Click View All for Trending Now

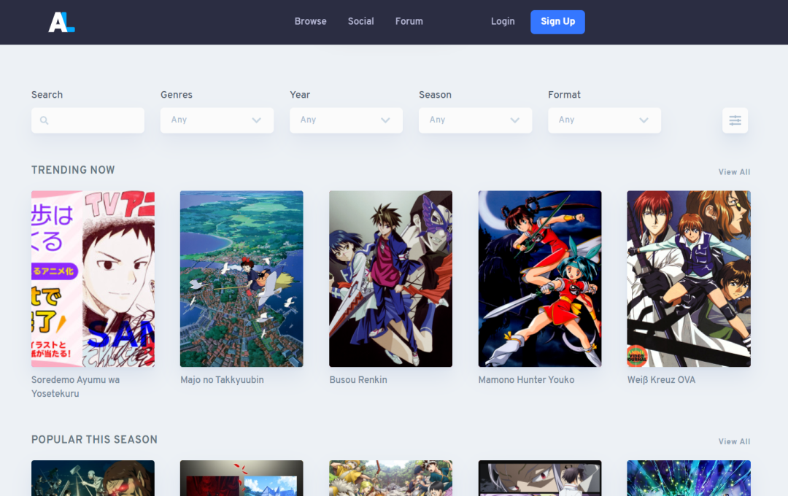tap(734, 172)
